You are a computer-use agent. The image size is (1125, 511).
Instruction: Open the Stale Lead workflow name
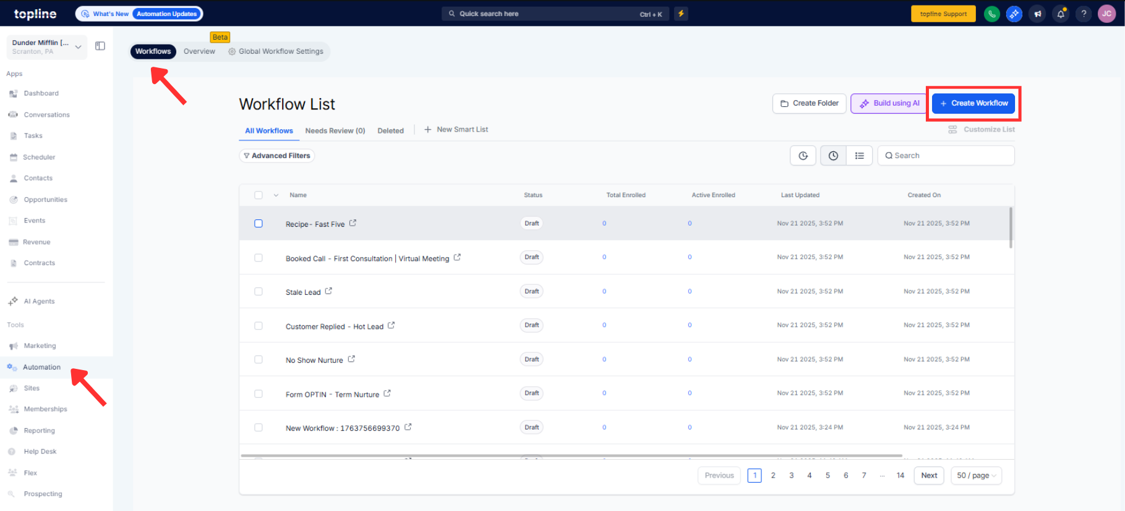point(303,292)
